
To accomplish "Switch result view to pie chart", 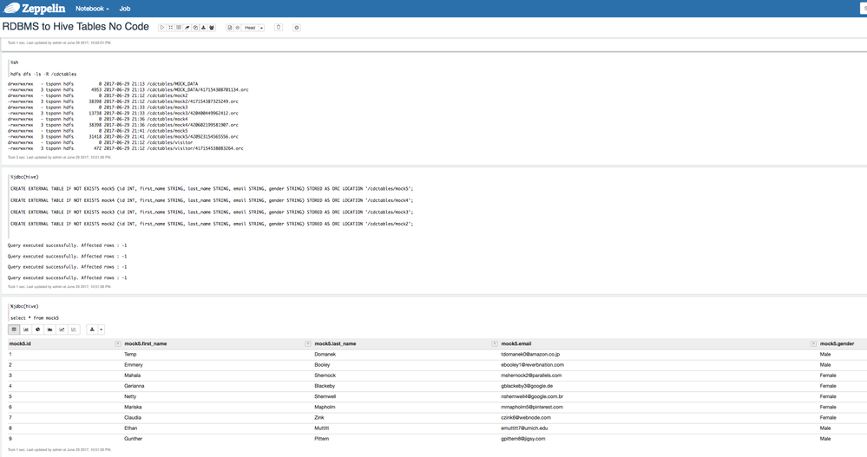I will click(38, 330).
